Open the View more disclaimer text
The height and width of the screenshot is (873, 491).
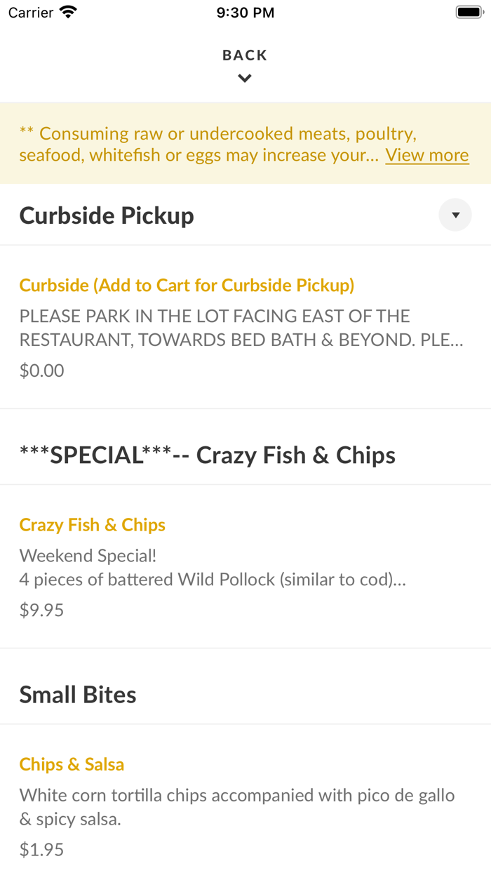(426, 154)
